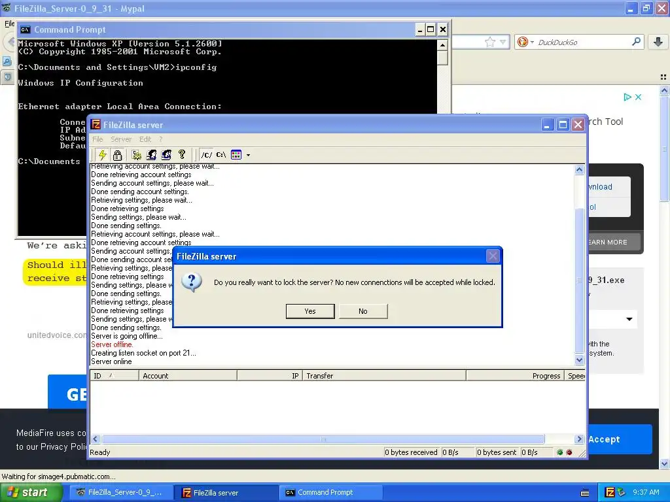
Task: Click the Command Prompt scrollbar thumb
Action: tap(443, 58)
